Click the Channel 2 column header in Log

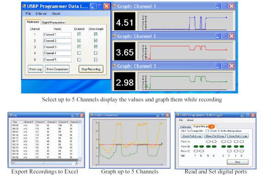40,122
